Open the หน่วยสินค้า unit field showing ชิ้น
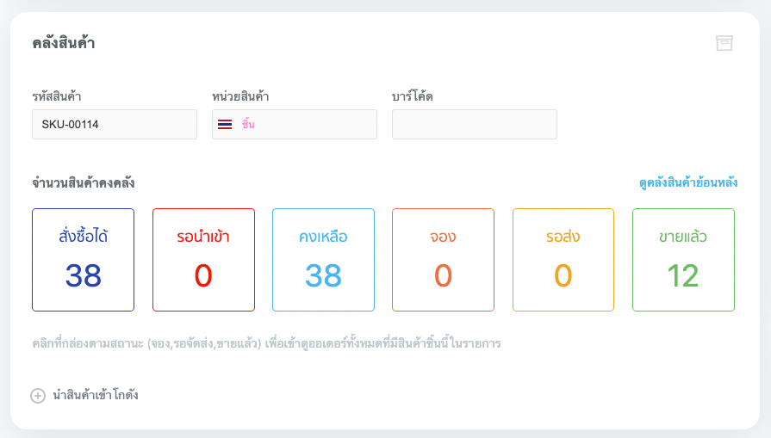 [x=295, y=125]
